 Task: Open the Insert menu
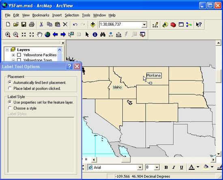pos(57,15)
